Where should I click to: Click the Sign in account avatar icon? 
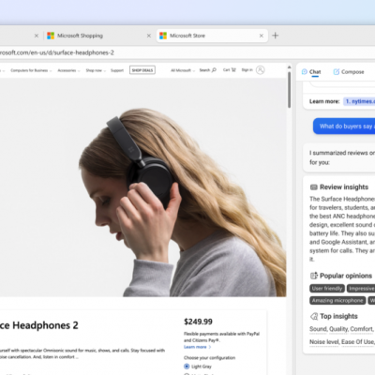click(x=261, y=70)
